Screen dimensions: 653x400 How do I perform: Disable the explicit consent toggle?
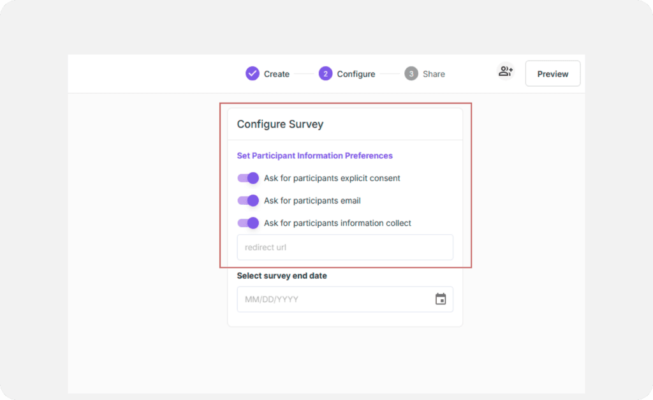(x=248, y=178)
